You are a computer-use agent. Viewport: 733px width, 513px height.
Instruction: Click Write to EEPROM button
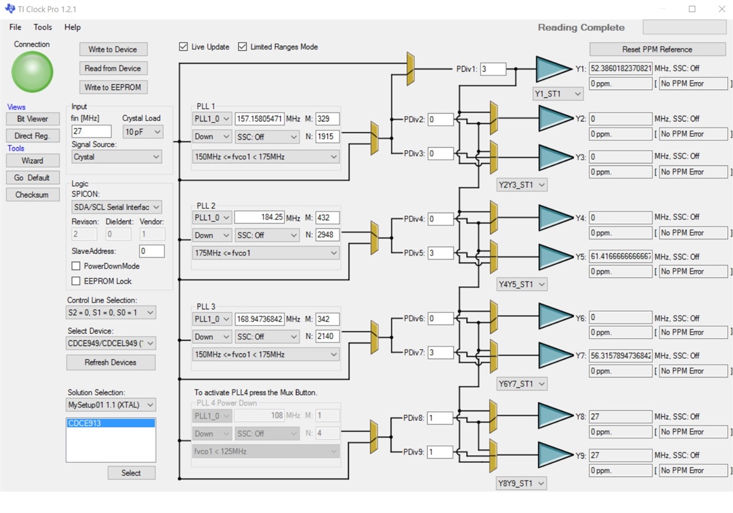[113, 87]
